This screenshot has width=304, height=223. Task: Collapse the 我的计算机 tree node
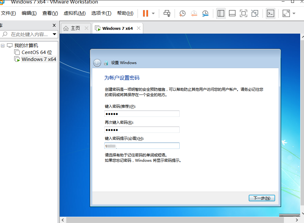point(3,45)
